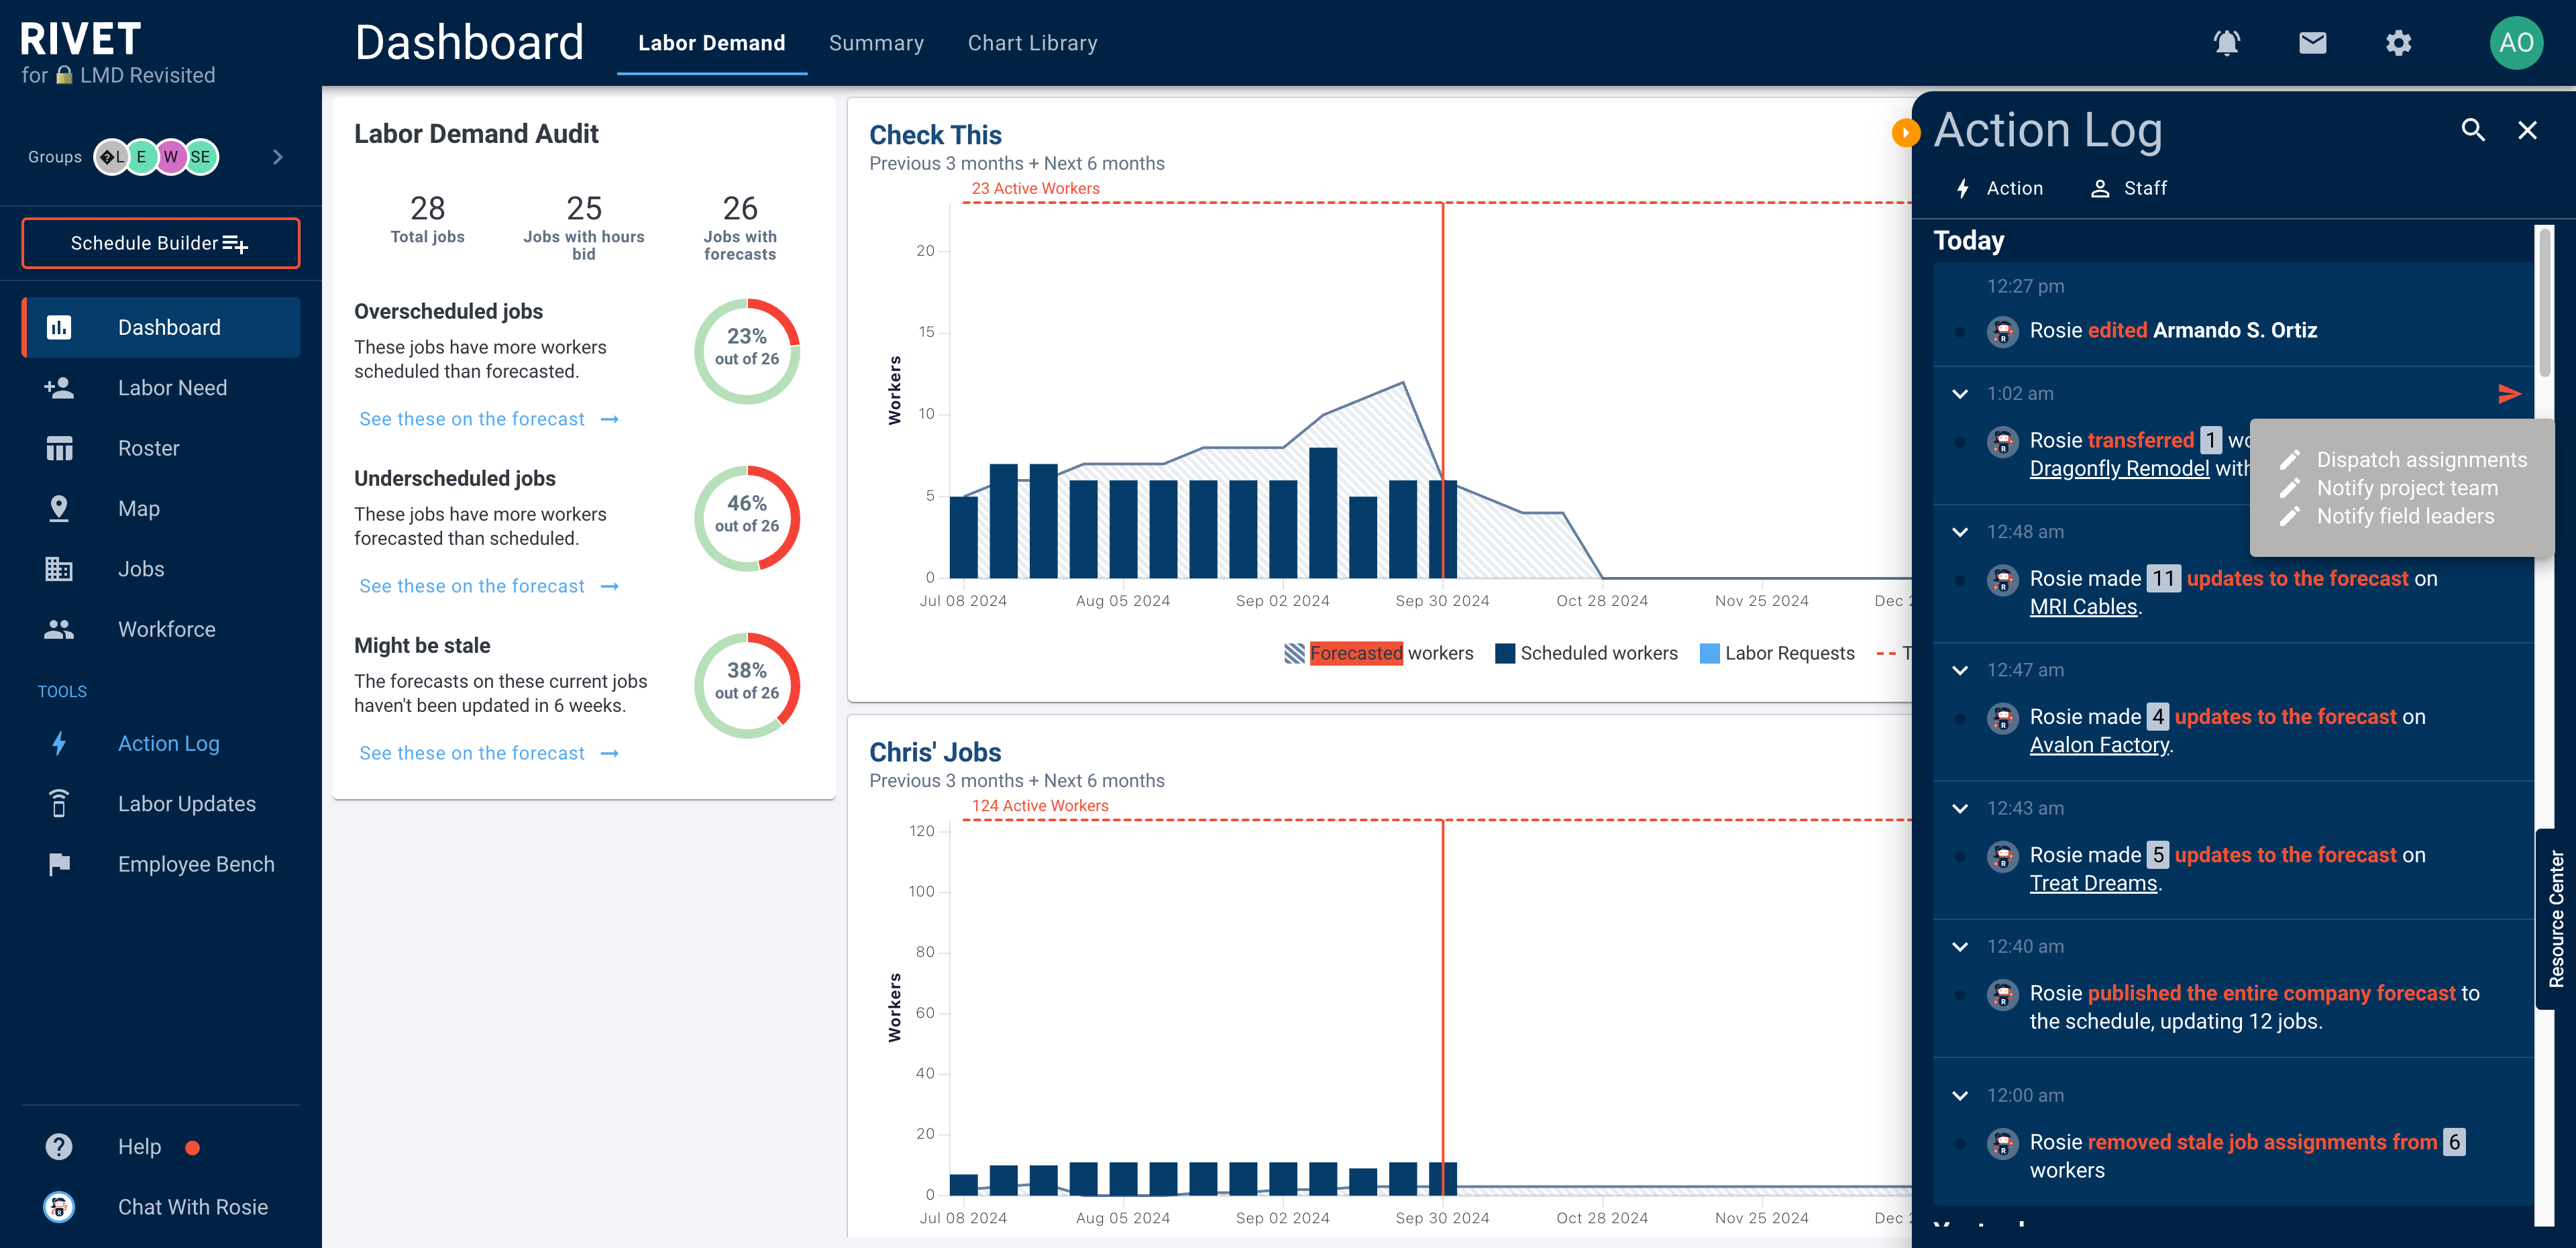The image size is (2576, 1248).
Task: Filter Action Log by Staff
Action: pos(2129,188)
